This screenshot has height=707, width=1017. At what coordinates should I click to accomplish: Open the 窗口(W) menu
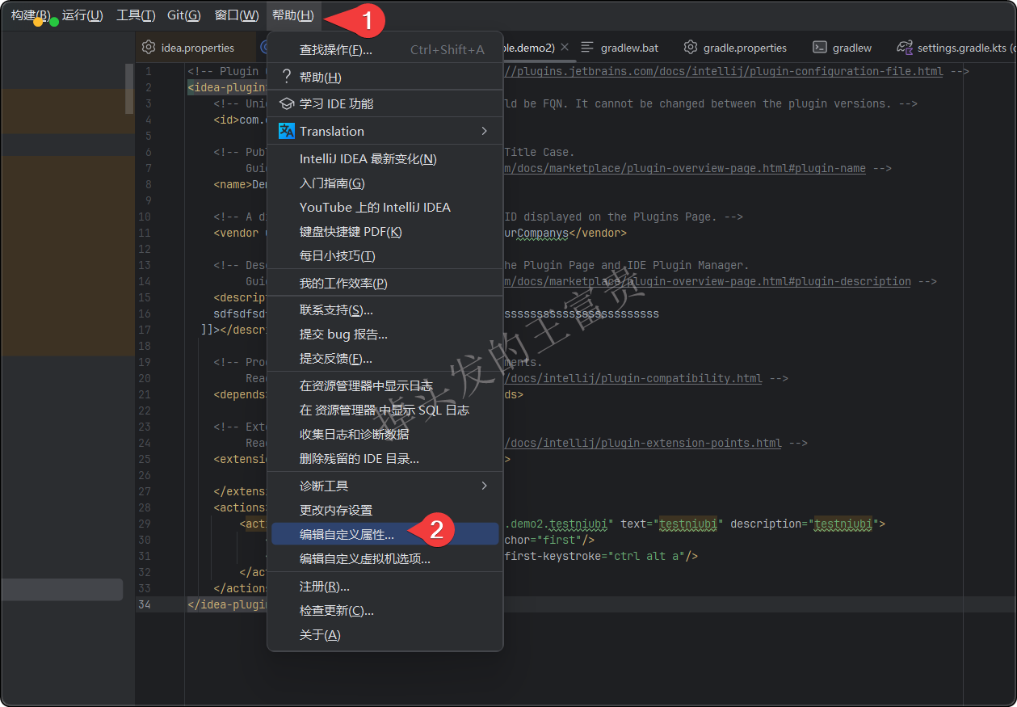tap(237, 15)
